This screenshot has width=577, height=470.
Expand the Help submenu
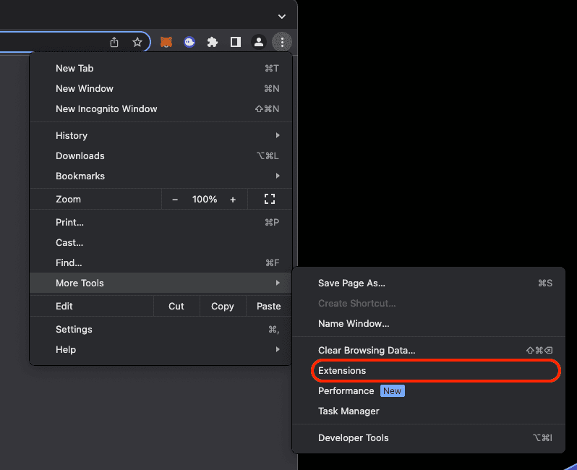coord(161,350)
